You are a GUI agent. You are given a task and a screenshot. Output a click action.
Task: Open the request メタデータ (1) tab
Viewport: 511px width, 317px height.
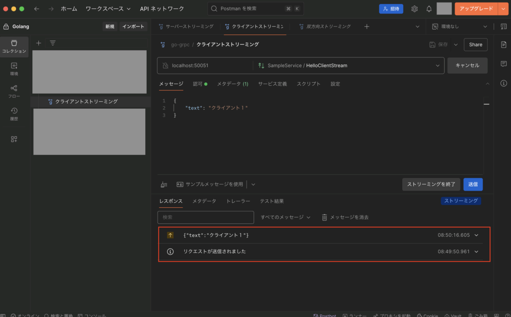coord(233,84)
